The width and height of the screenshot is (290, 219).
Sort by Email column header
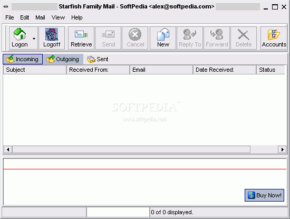point(161,70)
